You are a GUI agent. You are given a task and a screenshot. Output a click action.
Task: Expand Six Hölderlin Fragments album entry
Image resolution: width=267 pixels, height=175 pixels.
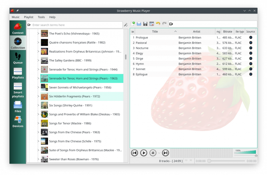[38, 96]
